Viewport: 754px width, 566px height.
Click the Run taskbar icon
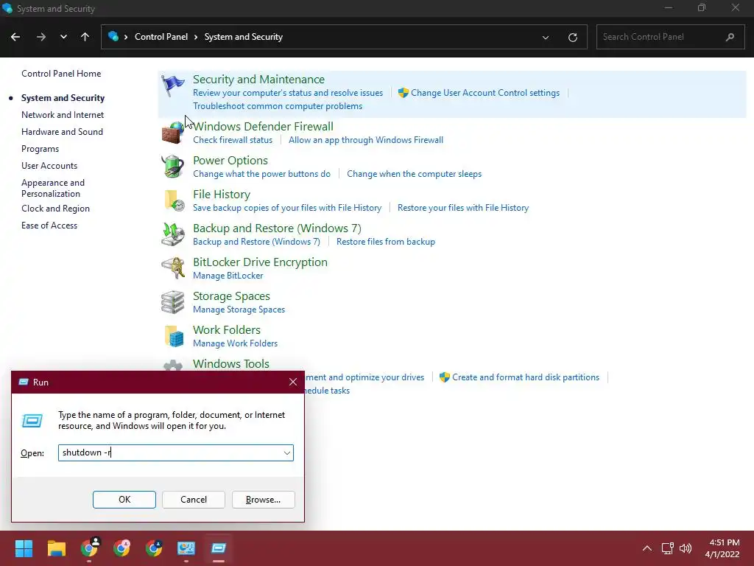pyautogui.click(x=218, y=548)
